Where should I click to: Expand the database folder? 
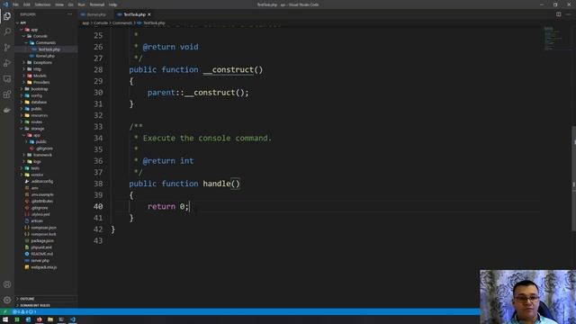coord(39,103)
